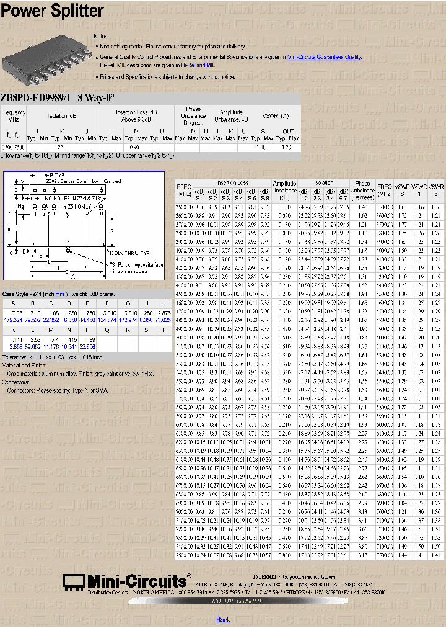Select the left 7500.00 frequency cell
446x628 pixels.
click(x=184, y=555)
